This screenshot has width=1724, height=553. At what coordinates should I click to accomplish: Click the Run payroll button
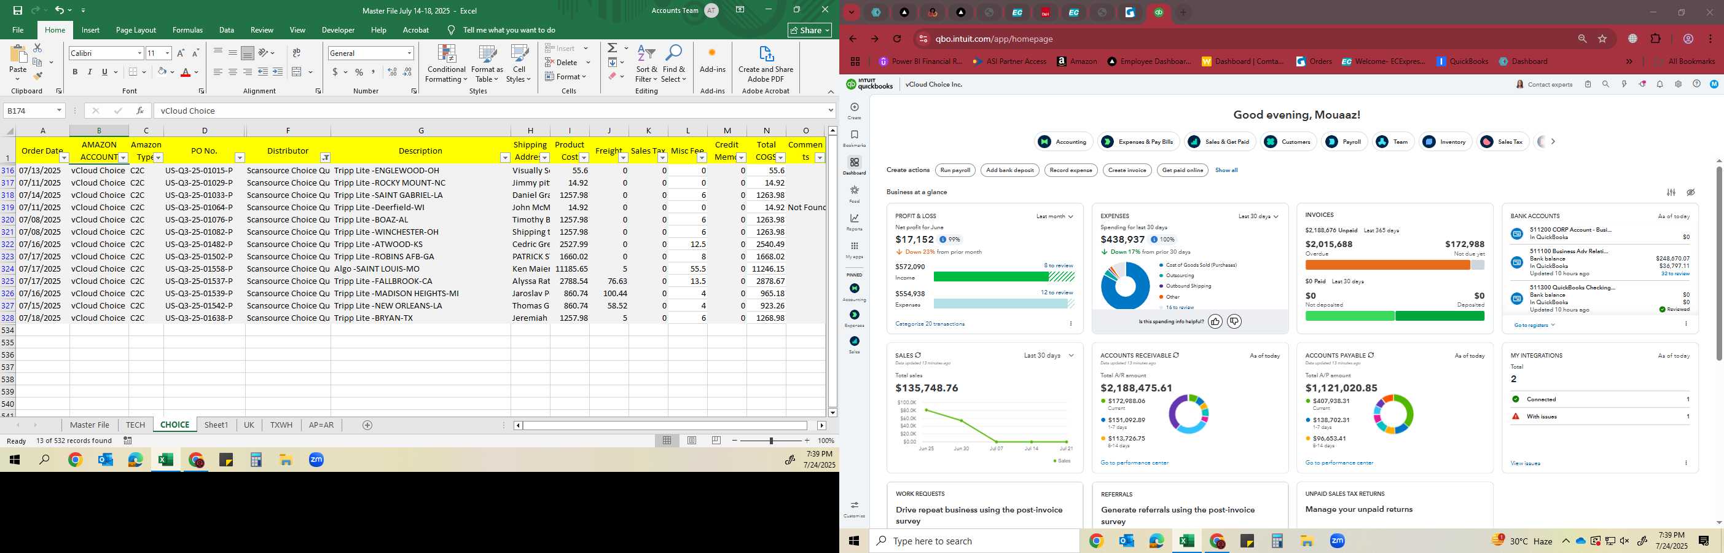[x=955, y=170]
